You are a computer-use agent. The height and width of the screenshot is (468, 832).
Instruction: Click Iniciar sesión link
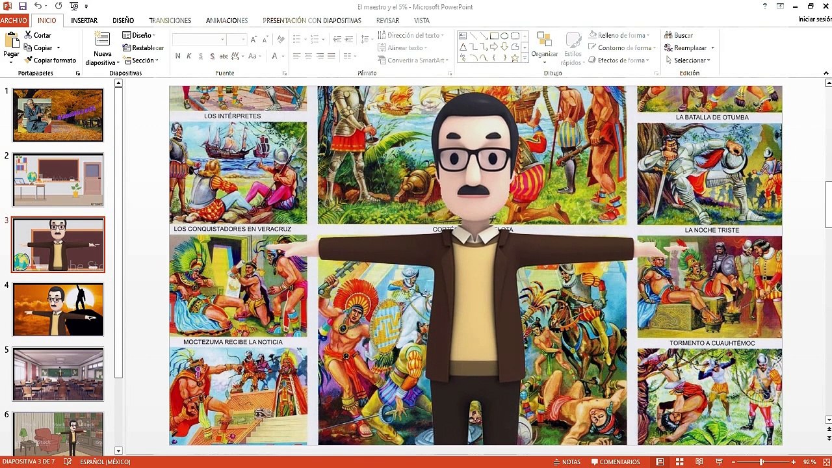[x=814, y=19]
